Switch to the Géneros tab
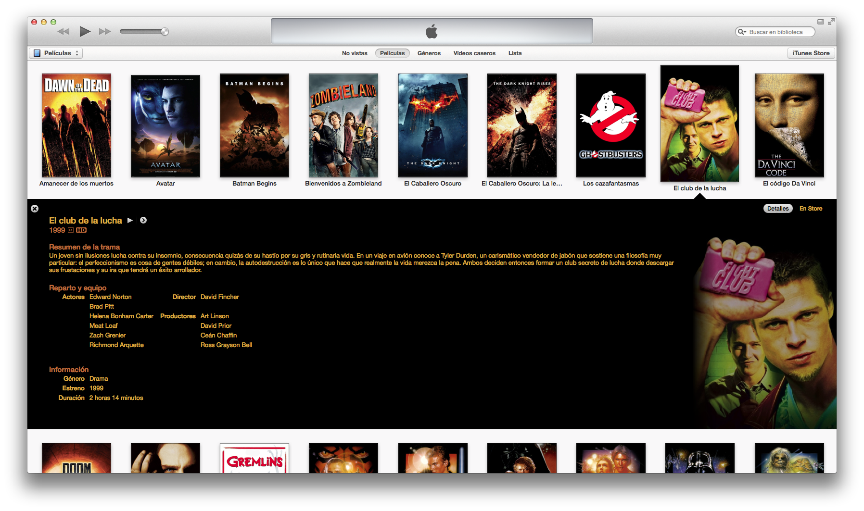The height and width of the screenshot is (511, 864). tap(429, 53)
